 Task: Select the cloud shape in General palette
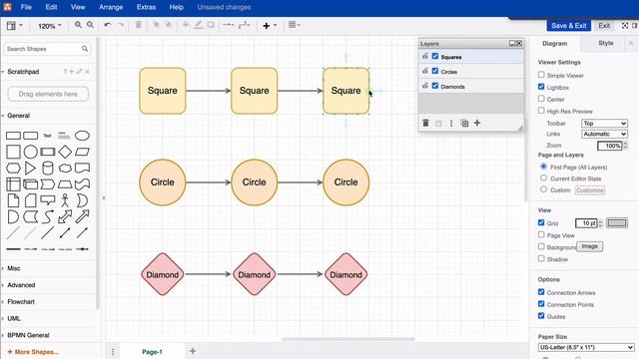65,169
